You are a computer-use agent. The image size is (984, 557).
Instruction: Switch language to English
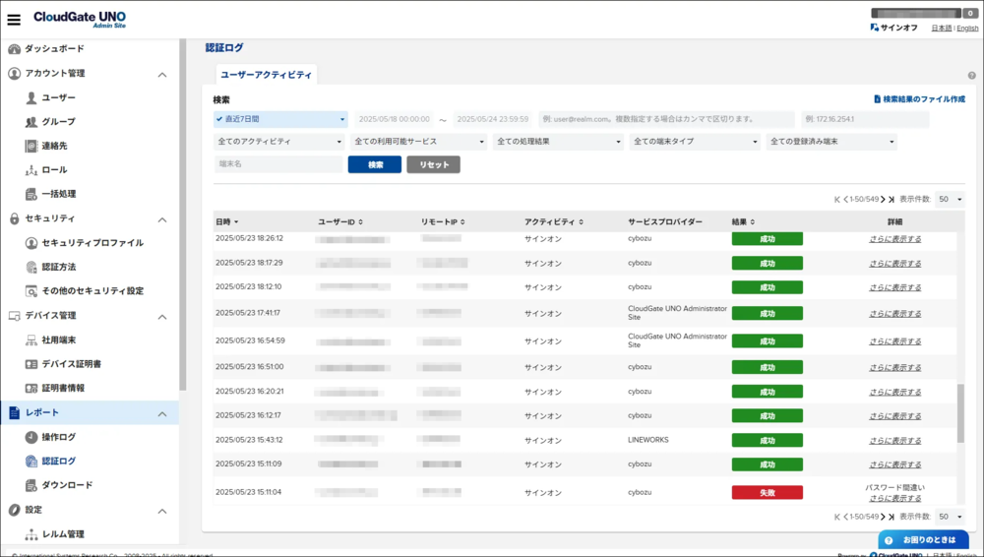pos(967,29)
